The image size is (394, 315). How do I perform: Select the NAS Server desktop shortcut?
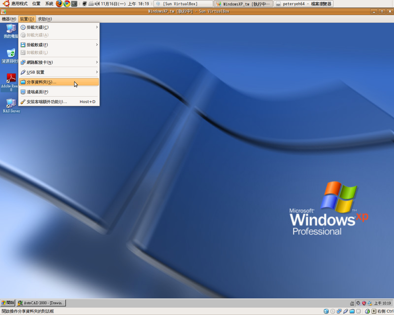point(11,106)
